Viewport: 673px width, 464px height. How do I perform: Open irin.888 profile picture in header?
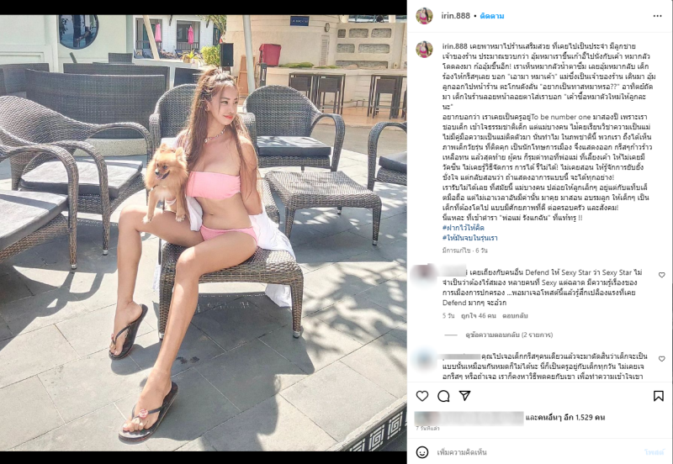(424, 16)
